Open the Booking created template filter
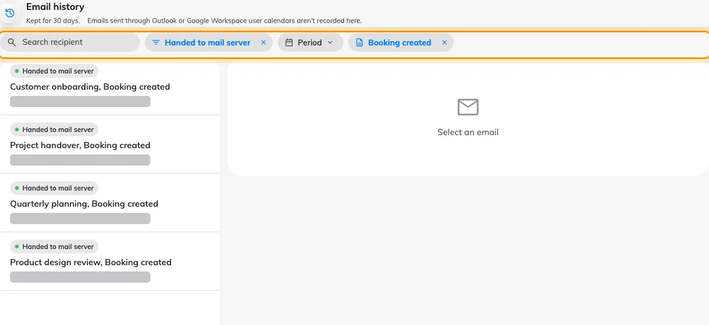The height and width of the screenshot is (325, 709). tap(399, 42)
